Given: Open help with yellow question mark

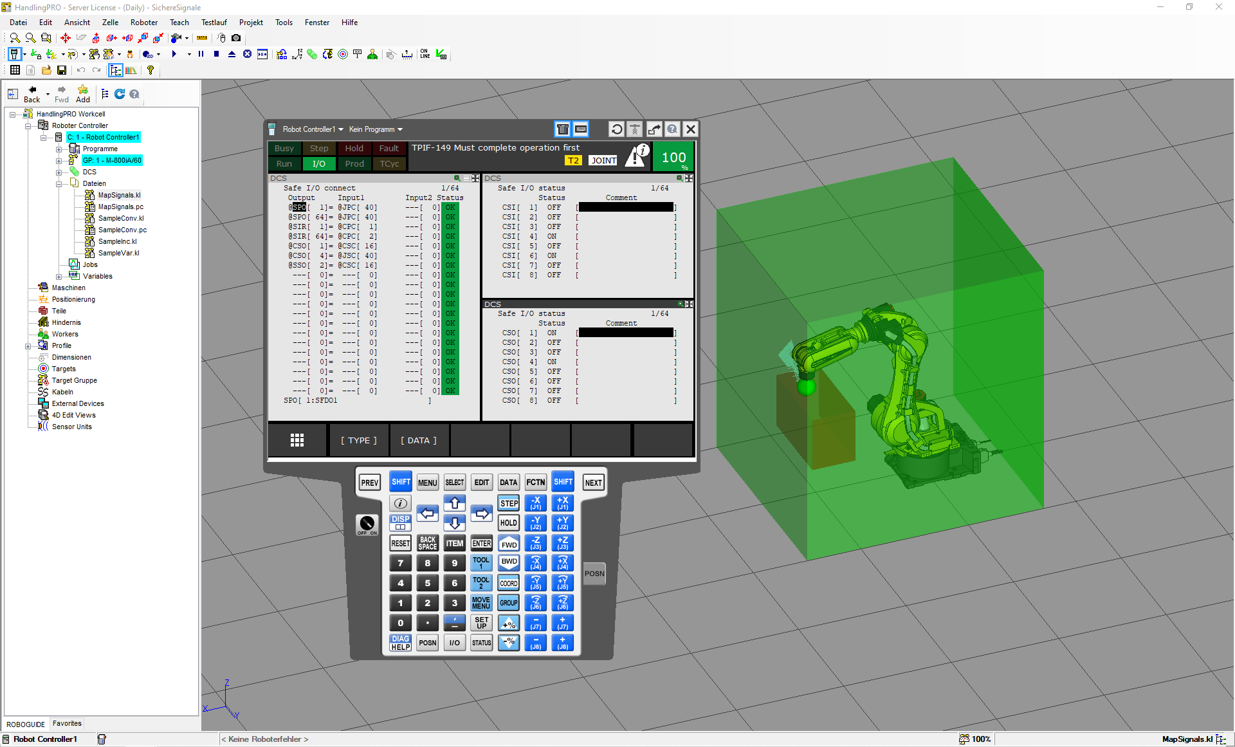Looking at the screenshot, I should pyautogui.click(x=151, y=70).
